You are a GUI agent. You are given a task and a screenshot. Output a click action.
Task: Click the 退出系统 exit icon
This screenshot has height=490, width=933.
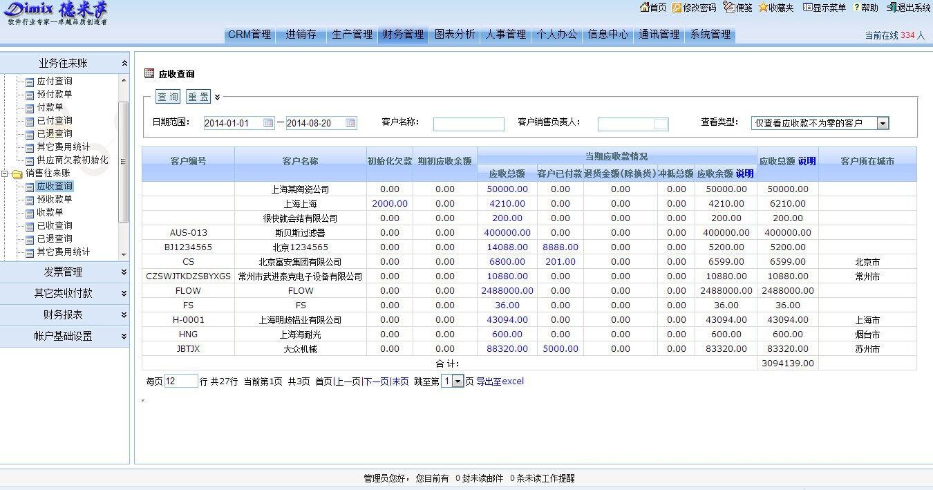coord(892,8)
